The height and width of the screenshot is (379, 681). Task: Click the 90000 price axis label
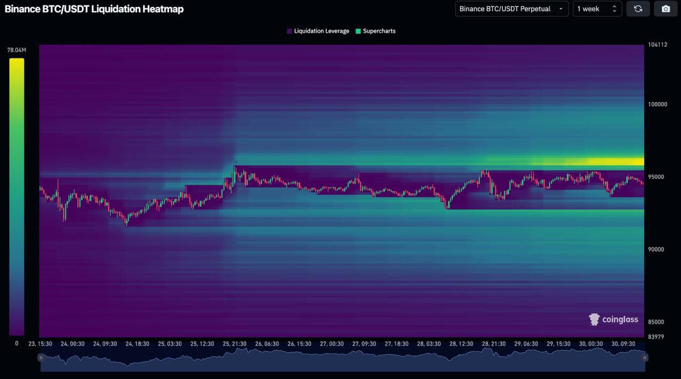pos(656,249)
